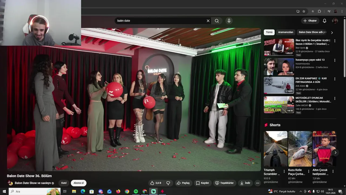Click the Paylaş share button

pos(183,183)
